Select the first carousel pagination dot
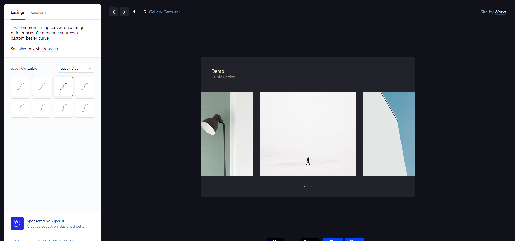Screen dimensions: 515x241 (x=305, y=186)
